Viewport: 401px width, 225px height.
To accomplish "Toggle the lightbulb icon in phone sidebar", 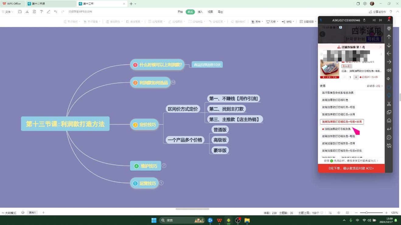I will pyautogui.click(x=389, y=95).
